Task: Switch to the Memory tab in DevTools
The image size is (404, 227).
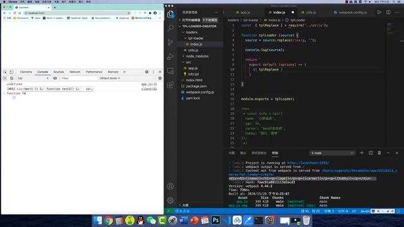Action: (x=113, y=72)
